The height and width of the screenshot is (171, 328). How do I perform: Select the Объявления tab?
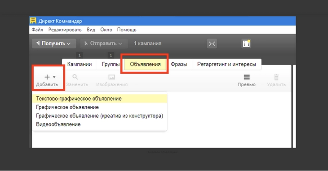[145, 64]
